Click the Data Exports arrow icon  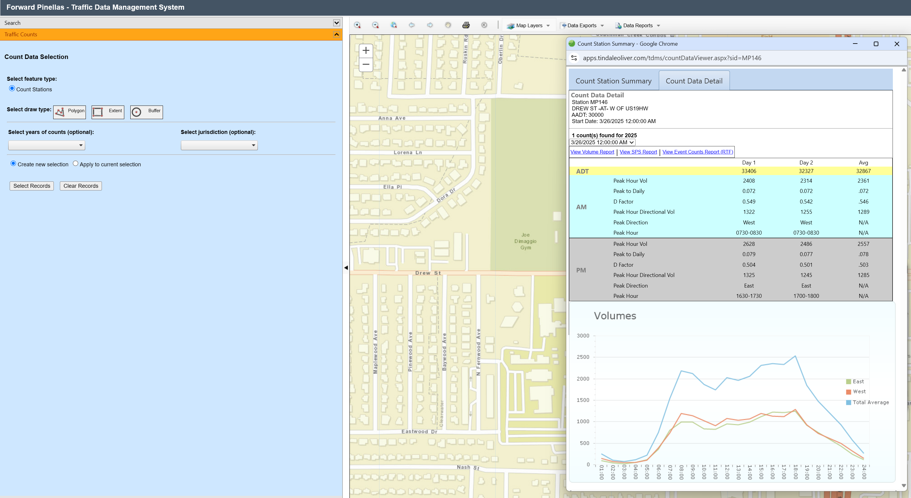tap(564, 25)
